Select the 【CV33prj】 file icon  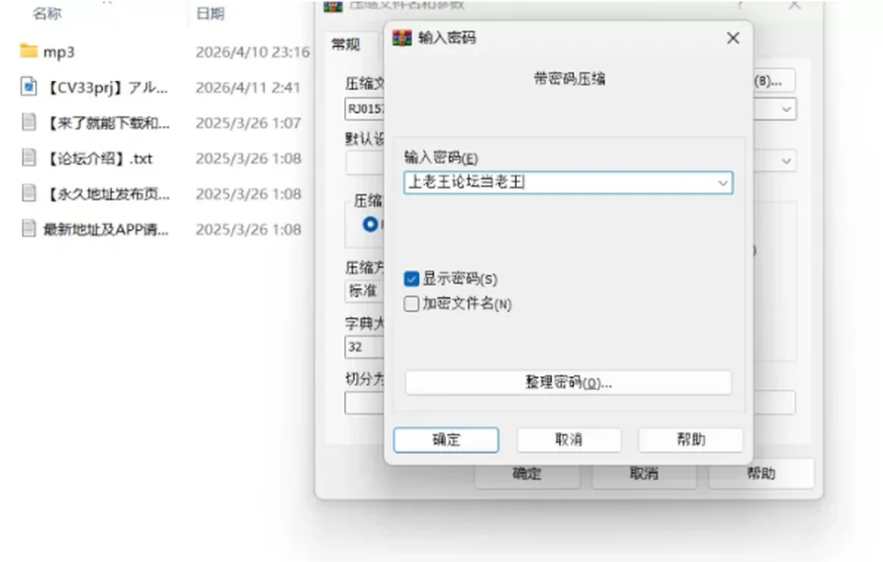tap(29, 86)
